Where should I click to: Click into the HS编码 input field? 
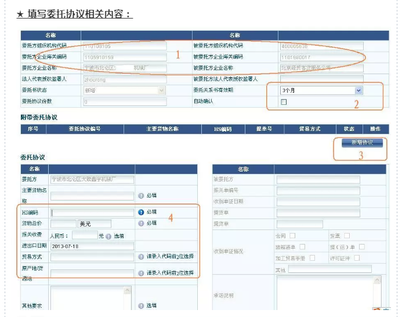click(92, 213)
